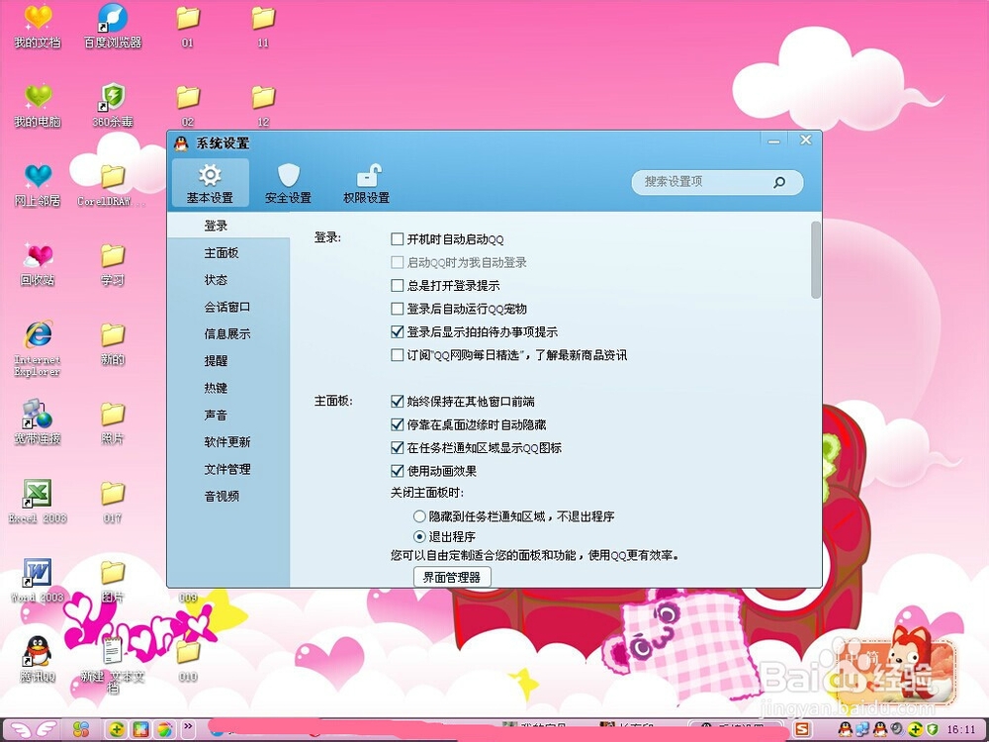Viewport: 989px width, 742px height.
Task: Select 网上邻居 desktop icon
Action: 38,186
